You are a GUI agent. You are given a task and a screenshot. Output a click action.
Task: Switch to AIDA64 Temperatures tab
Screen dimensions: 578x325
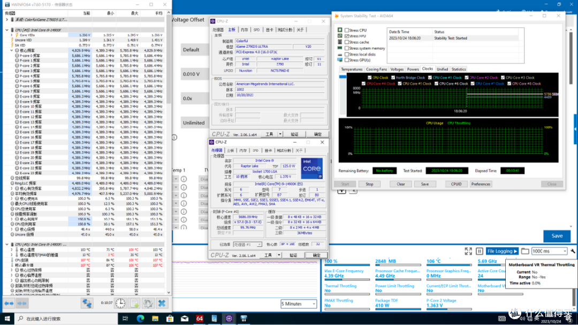pyautogui.click(x=351, y=69)
